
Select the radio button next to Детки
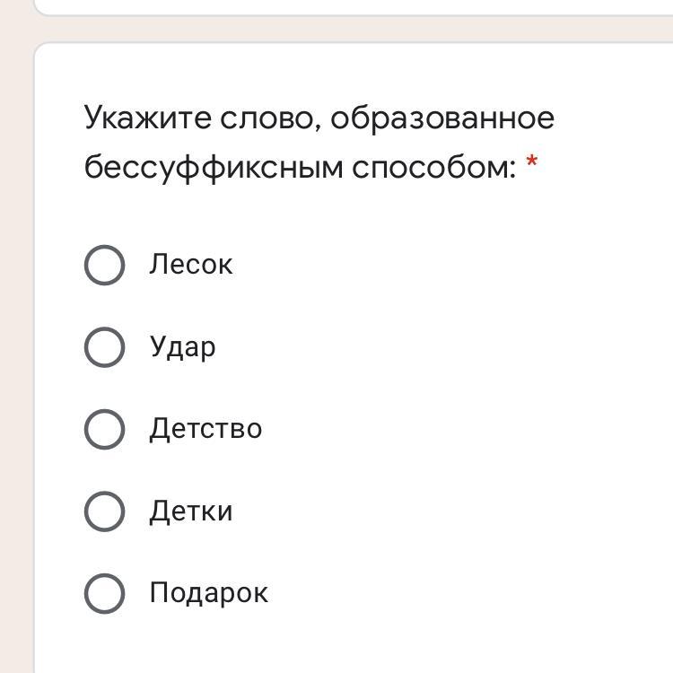(104, 511)
